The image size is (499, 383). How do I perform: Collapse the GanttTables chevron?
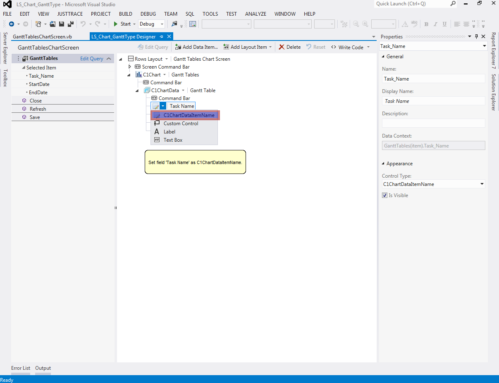[109, 58]
